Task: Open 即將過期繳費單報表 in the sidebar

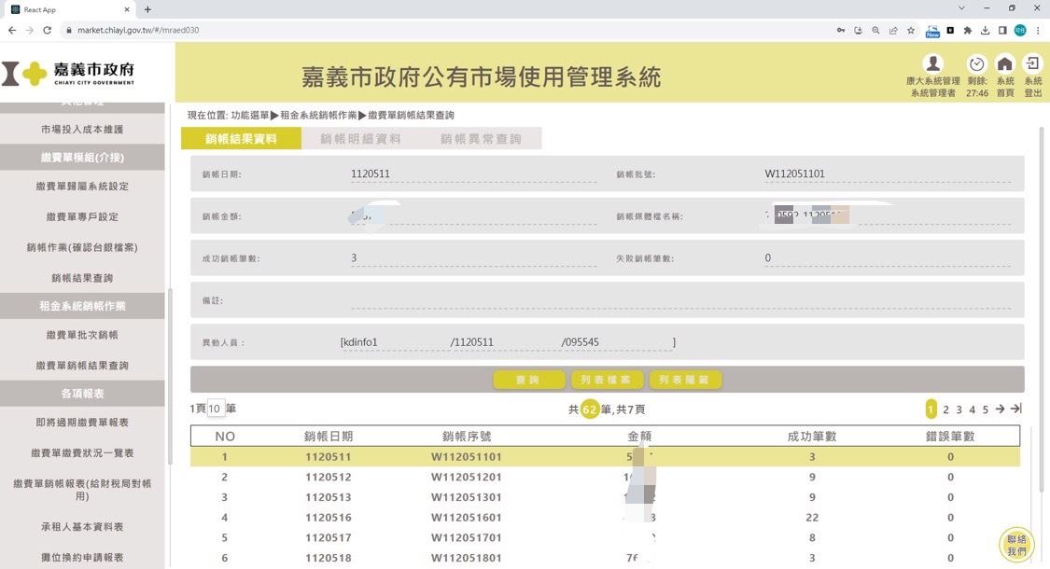Action: 82,423
